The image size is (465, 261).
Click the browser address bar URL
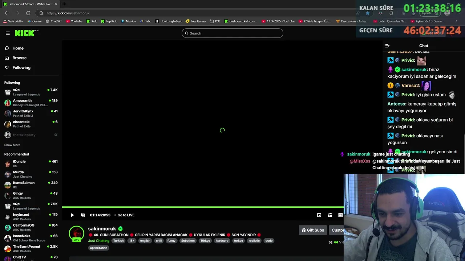(68, 13)
